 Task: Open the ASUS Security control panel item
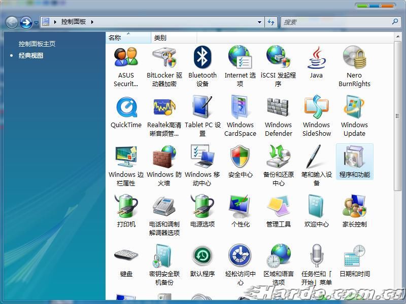click(126, 67)
